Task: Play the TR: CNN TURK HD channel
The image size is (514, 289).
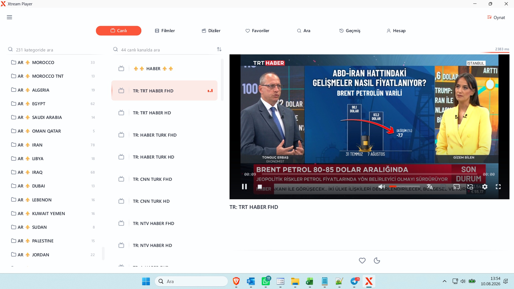Action: (164, 201)
